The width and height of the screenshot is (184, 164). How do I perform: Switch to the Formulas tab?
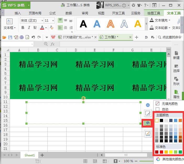tap(52, 13)
